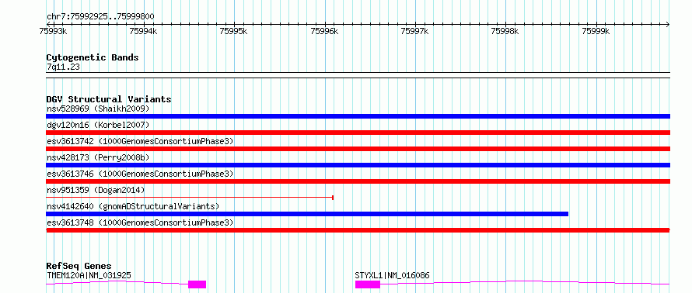Click the Cytogenetic Bands track title

[93, 57]
